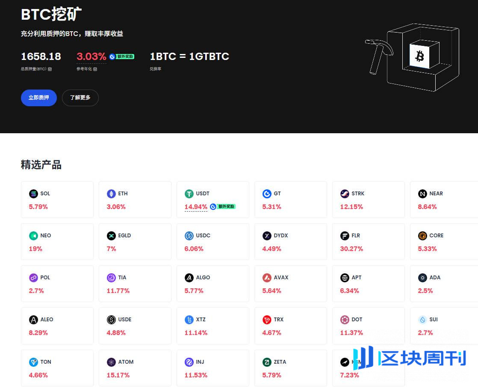478x389 pixels.
Task: Click the ETH 3.06% rate
Action: [x=116, y=207]
